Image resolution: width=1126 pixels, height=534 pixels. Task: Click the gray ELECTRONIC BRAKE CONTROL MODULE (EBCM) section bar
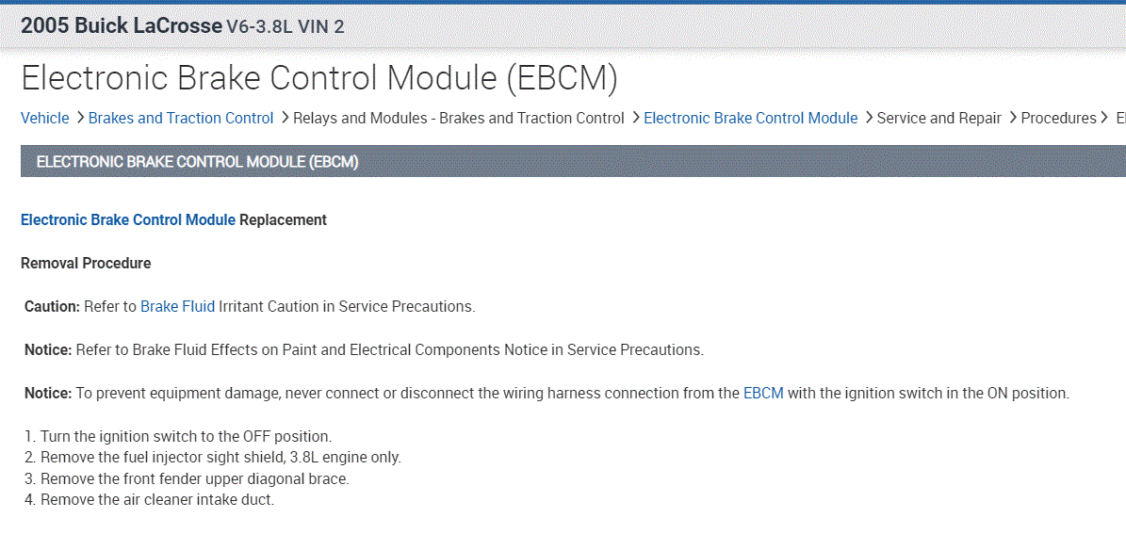565,162
